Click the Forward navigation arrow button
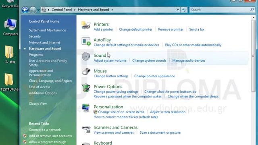Viewport: 258px width, 145px height. point(33,10)
